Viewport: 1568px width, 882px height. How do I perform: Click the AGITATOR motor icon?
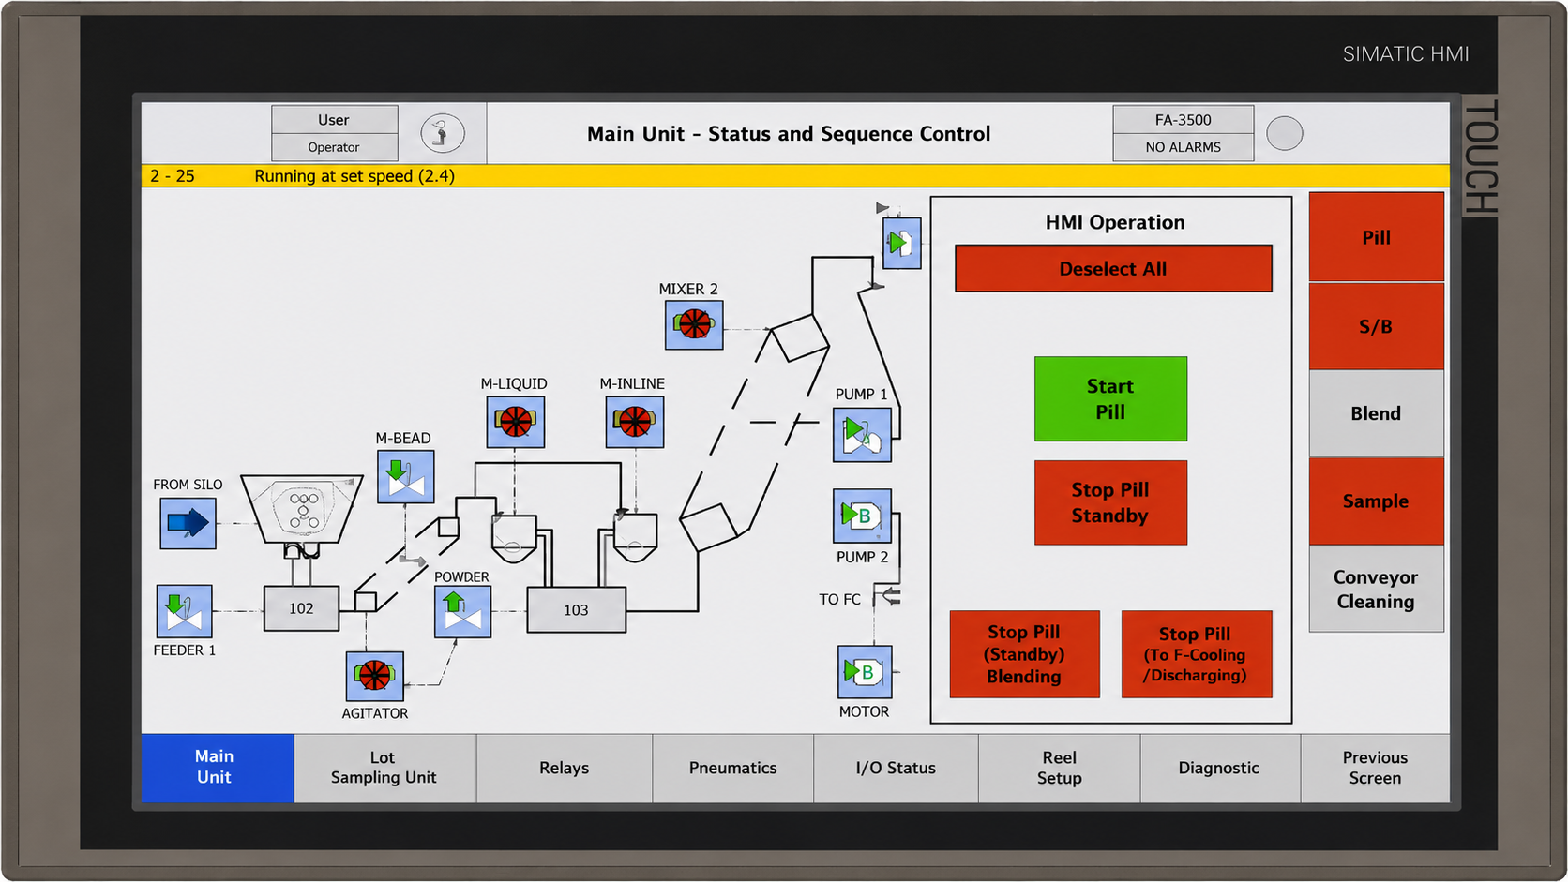point(374,676)
